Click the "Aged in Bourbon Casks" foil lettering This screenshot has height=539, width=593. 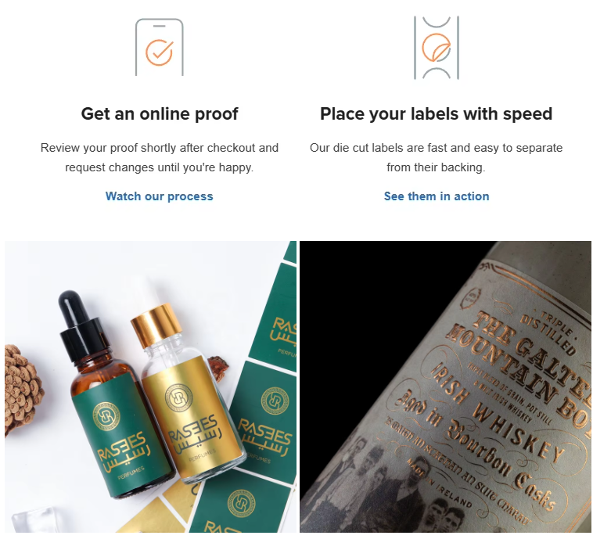coord(476,451)
